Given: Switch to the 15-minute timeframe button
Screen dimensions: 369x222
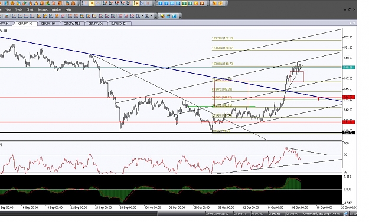Looking at the screenshot, I should [x=172, y=4].
